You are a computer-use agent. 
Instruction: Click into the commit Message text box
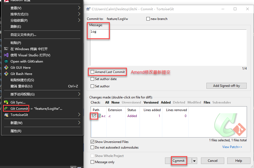point(168,47)
